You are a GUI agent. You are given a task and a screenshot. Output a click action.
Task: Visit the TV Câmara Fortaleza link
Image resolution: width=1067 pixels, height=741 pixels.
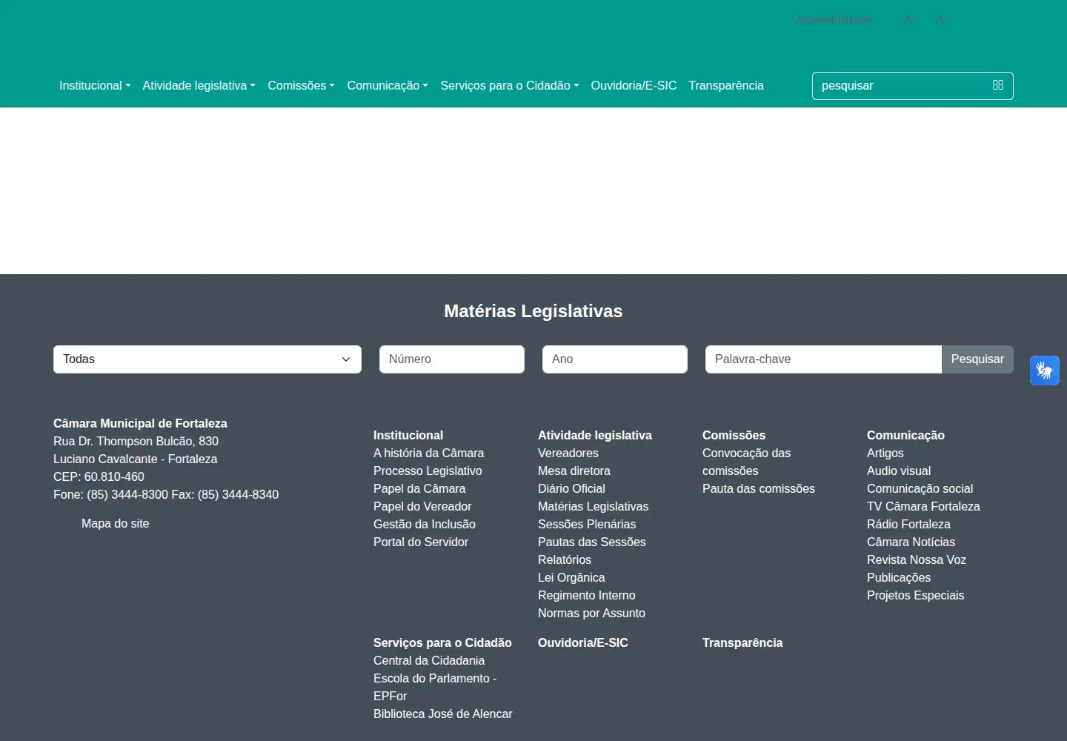coord(923,506)
